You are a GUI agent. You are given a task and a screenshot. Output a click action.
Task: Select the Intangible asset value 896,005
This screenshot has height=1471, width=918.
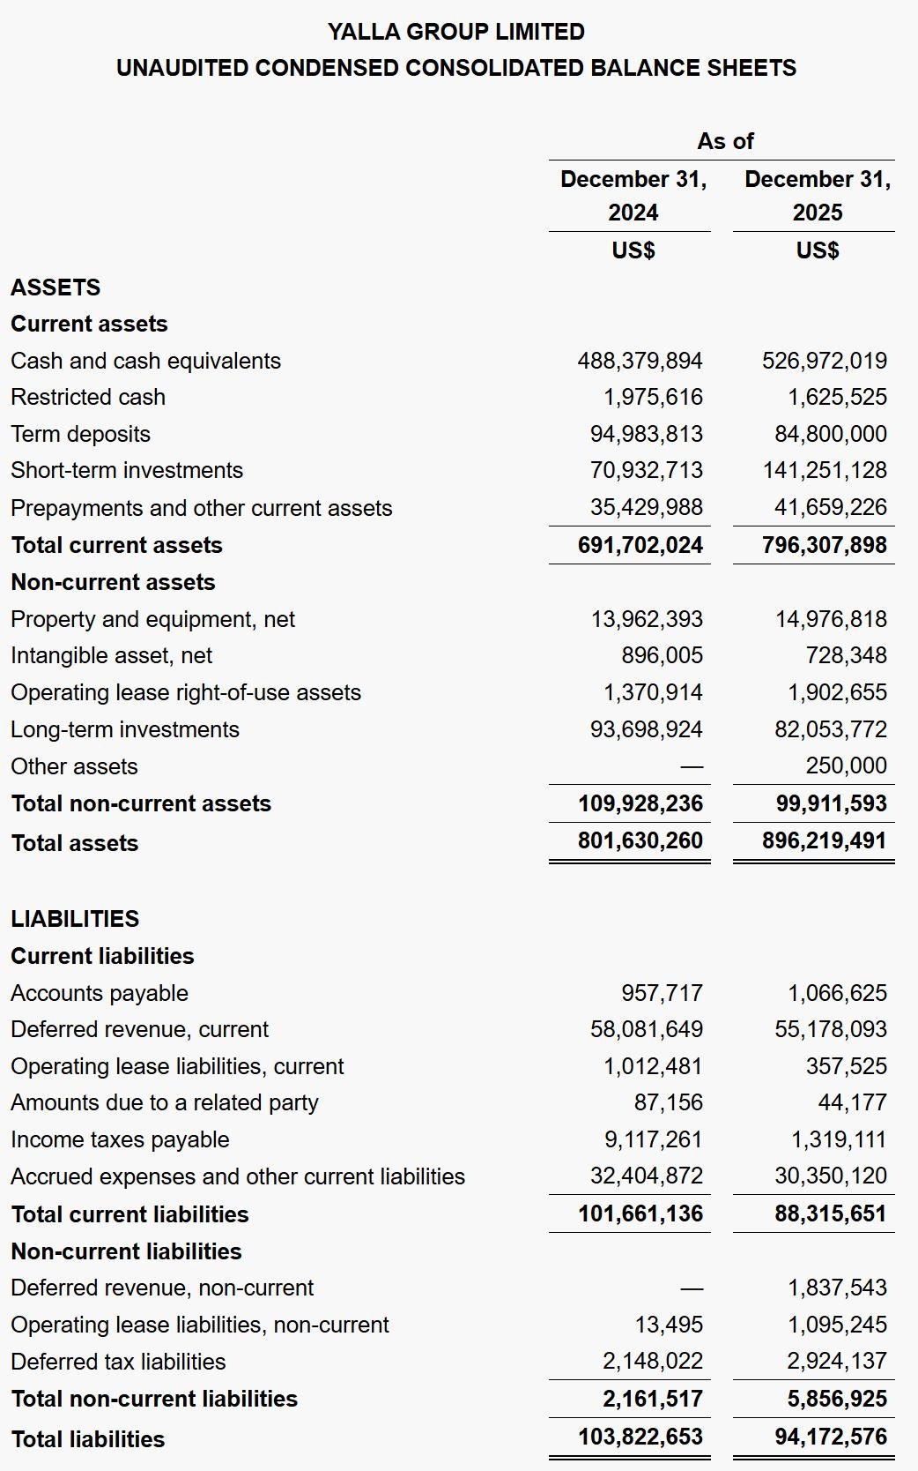click(662, 655)
